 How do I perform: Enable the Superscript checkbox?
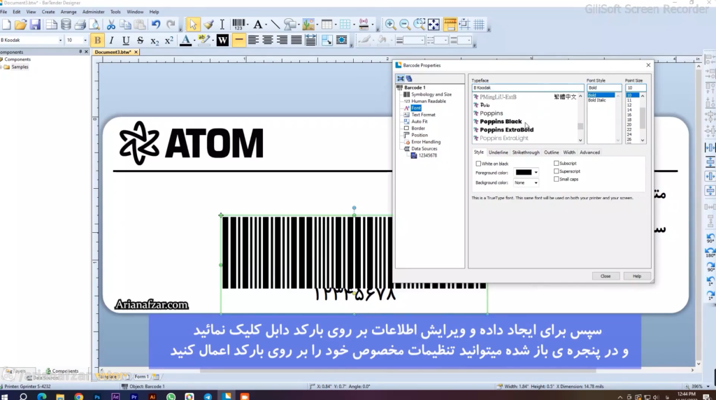click(556, 171)
